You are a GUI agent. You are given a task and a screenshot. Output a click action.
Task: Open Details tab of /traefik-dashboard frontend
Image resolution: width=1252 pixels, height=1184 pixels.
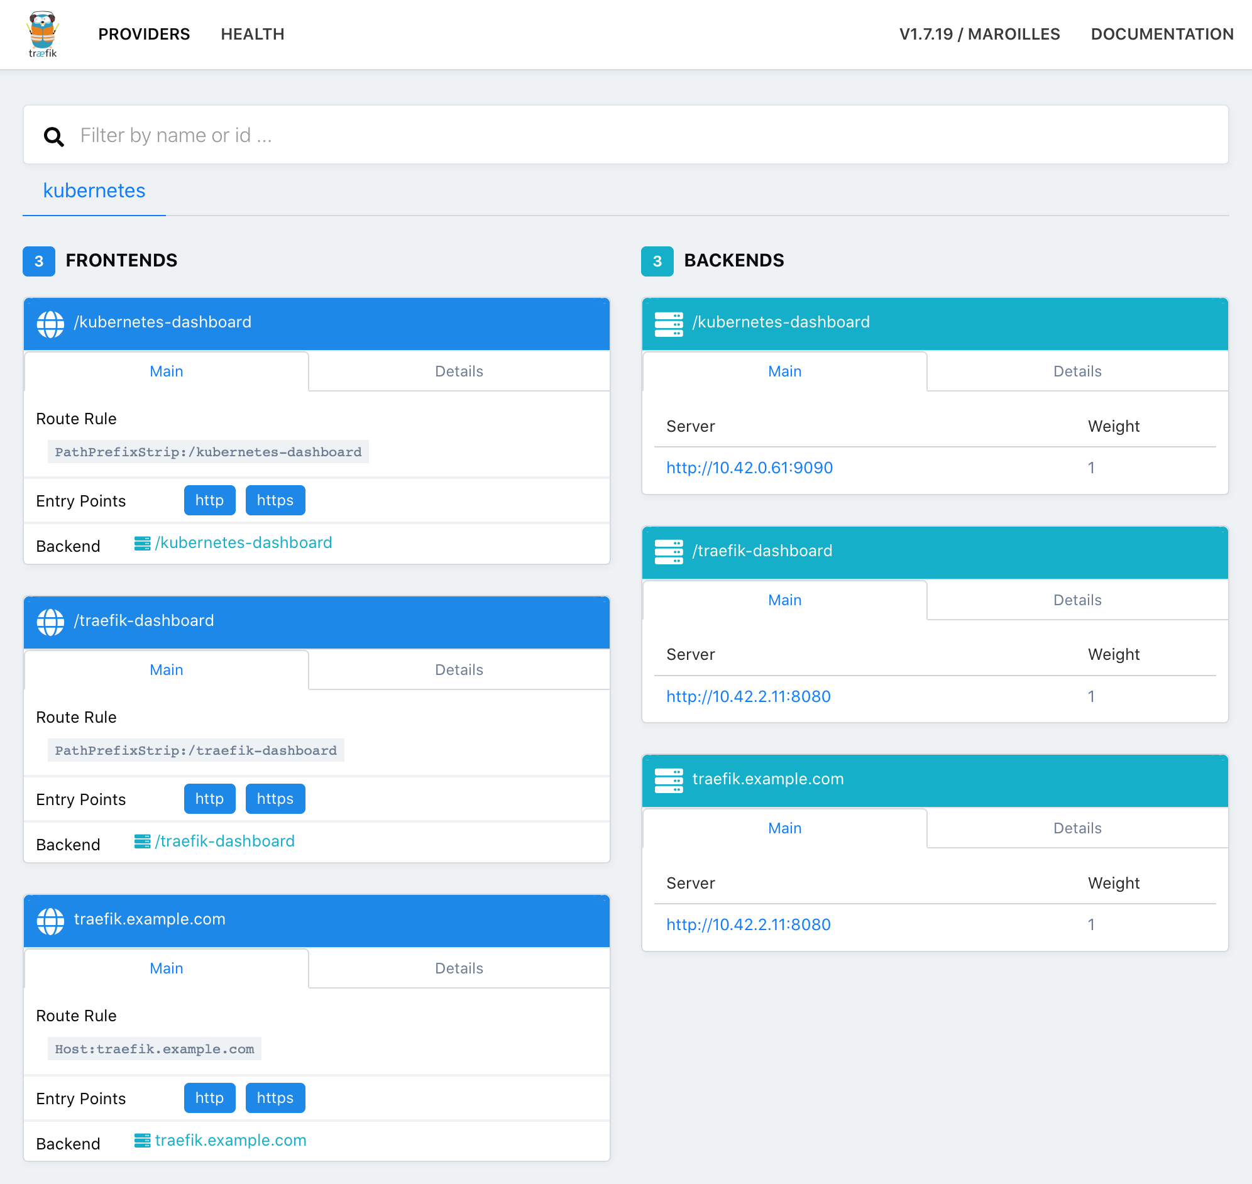[x=459, y=670]
